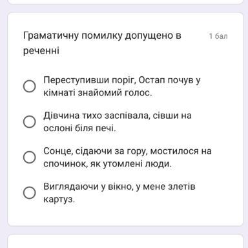Click the answer text 'Виглядаючи у вікно, у мене злетів'
Viewport: 248px width, 248px height.
tap(119, 187)
